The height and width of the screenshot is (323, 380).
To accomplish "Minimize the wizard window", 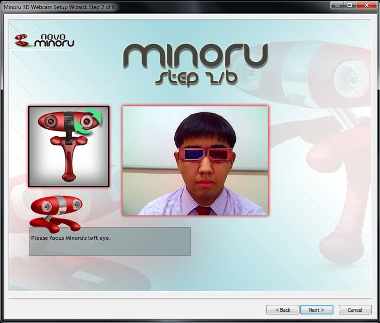I will pyautogui.click(x=337, y=5).
